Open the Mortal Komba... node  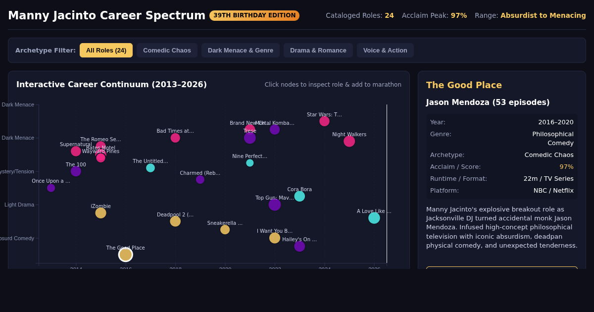(275, 129)
